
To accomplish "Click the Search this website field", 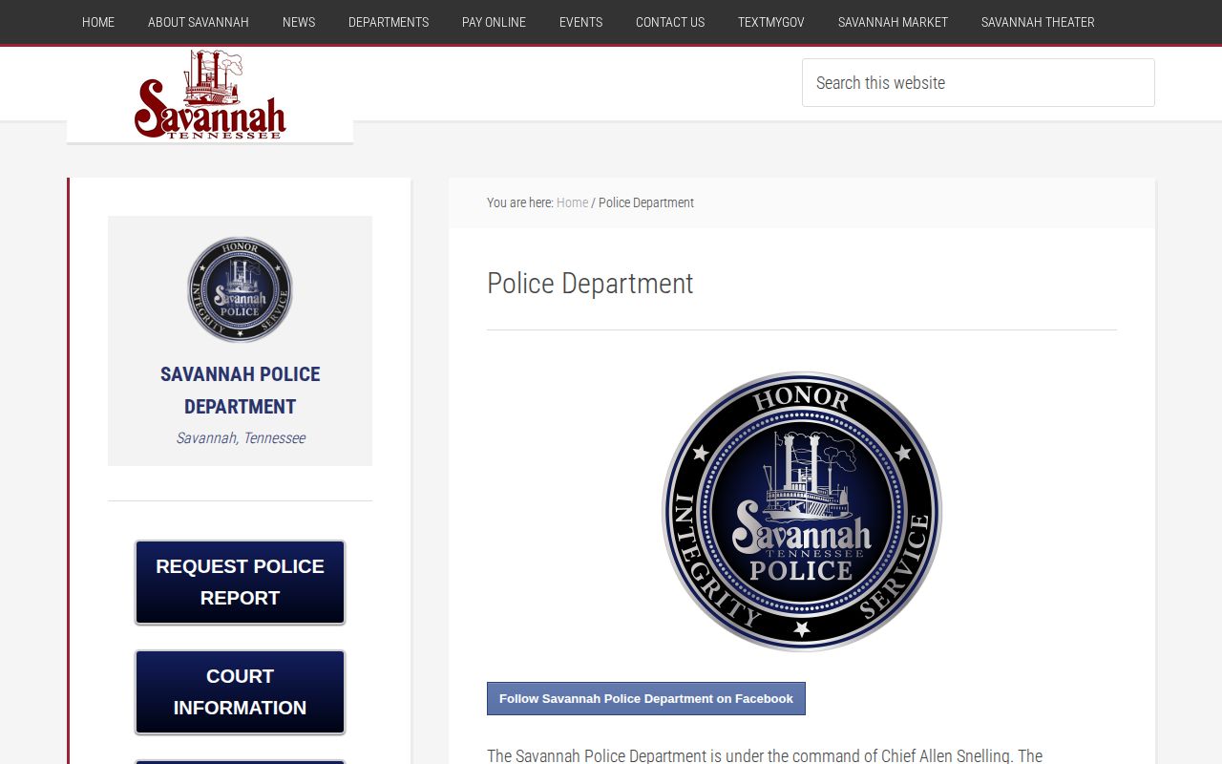I will pos(979,83).
